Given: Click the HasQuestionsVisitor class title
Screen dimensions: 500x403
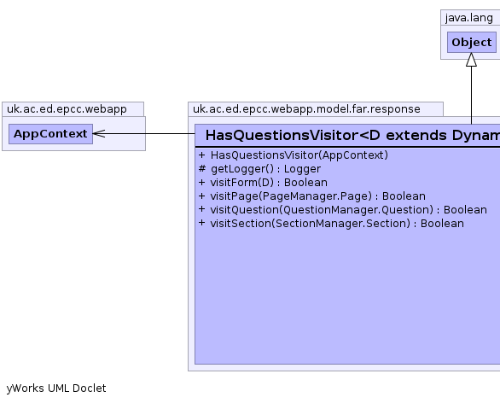Looking at the screenshot, I should click(x=352, y=135).
